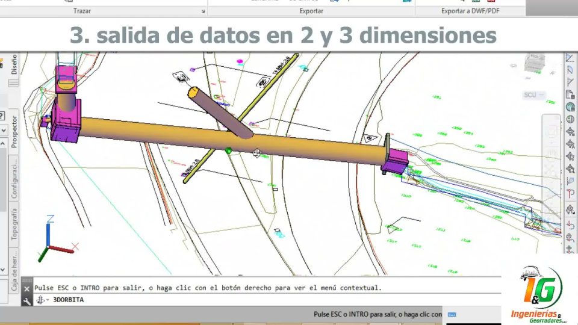Click the magnifier zoom icon in right toolbar
Viewport: 578px width, 325px height.
pyautogui.click(x=570, y=170)
